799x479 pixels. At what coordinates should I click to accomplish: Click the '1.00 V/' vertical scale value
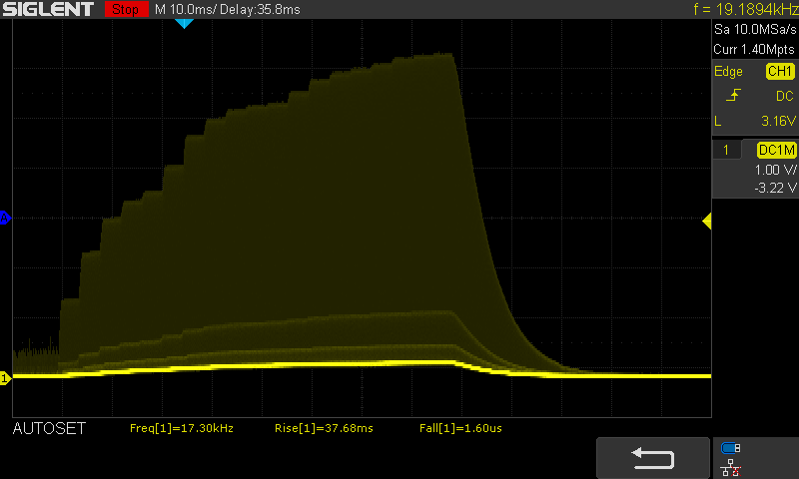tap(775, 170)
